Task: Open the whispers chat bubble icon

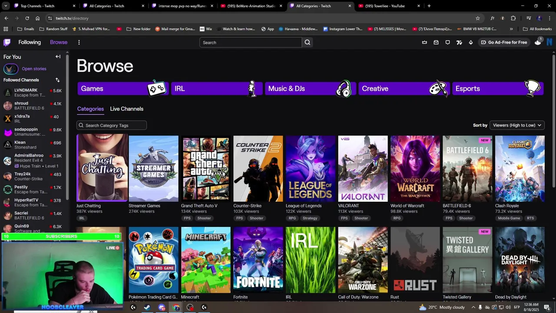Action: point(447,42)
